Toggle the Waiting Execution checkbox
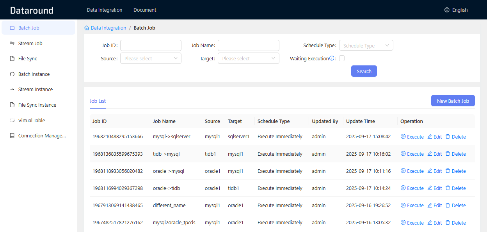The image size is (487, 232). tap(342, 58)
